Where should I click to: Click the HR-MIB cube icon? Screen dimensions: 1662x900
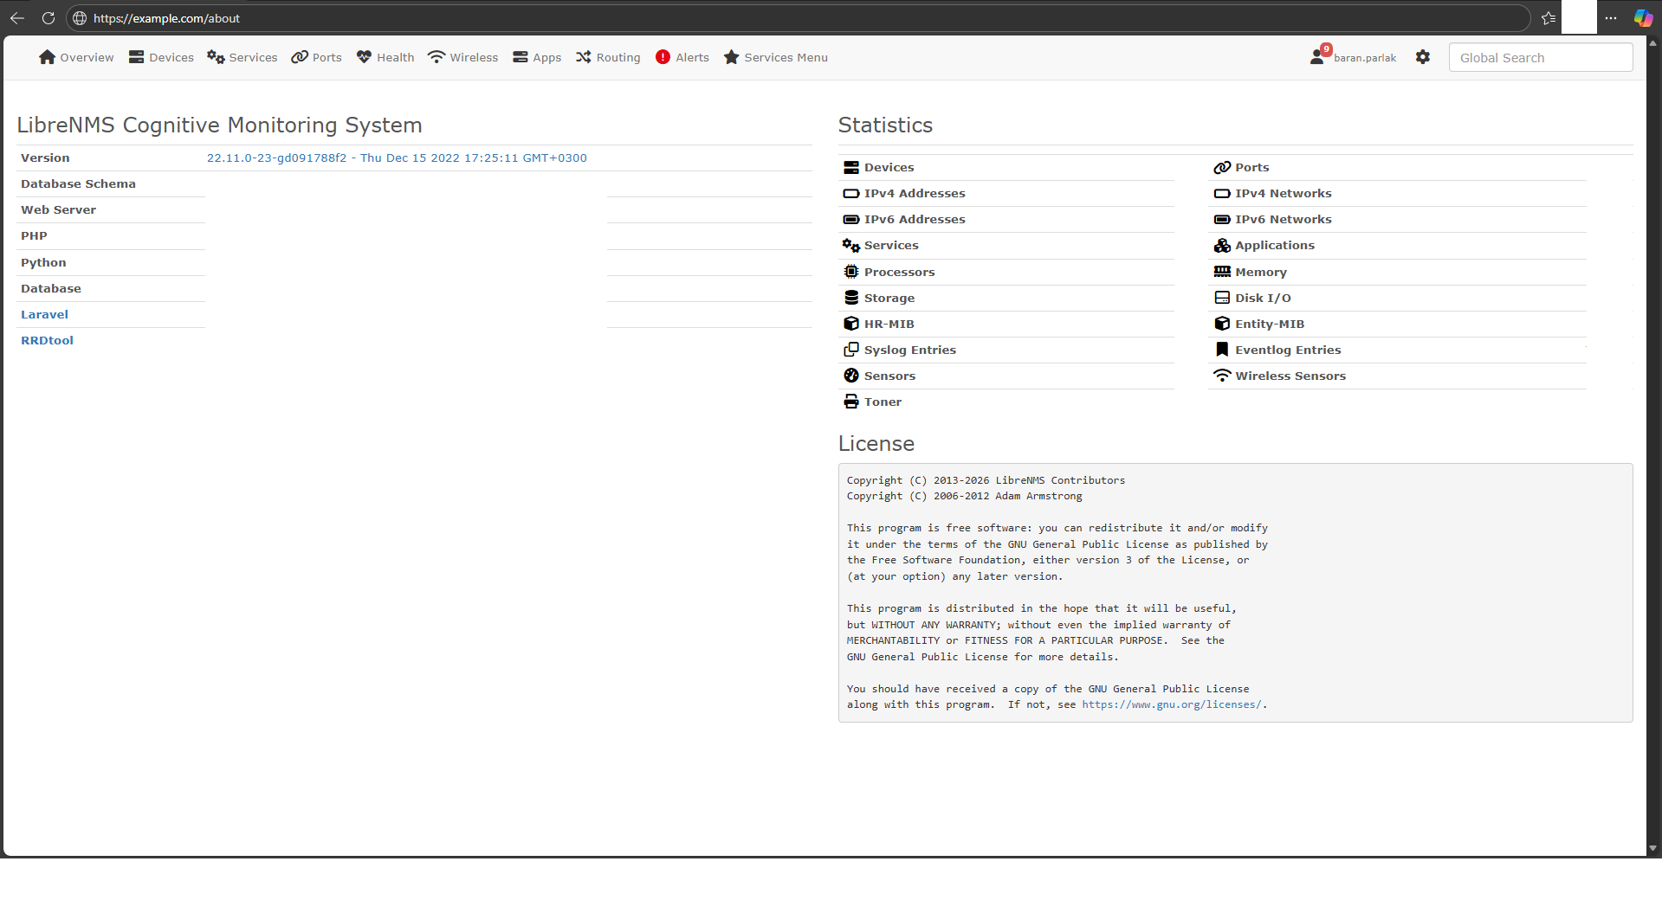pos(851,324)
